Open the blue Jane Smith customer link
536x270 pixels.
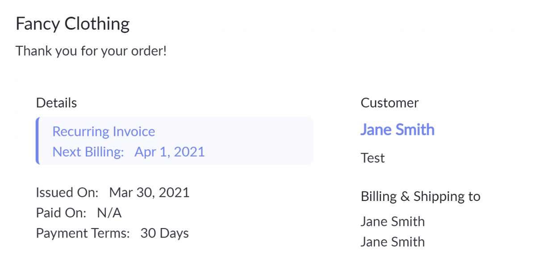(x=397, y=130)
